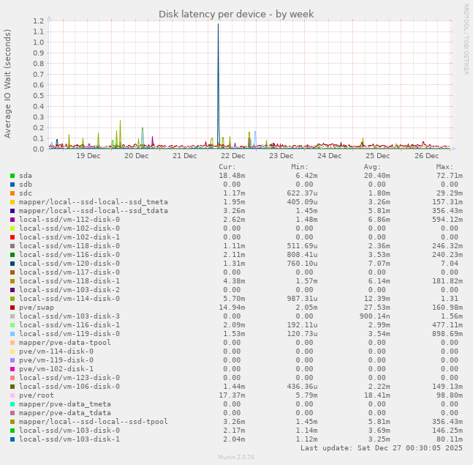Click the '1.2' tick on the Y axis

tap(39, 21)
